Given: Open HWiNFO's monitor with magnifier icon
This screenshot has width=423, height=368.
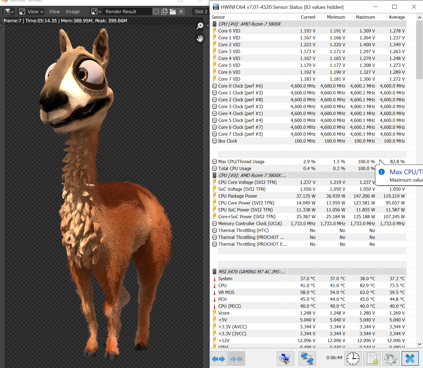Looking at the screenshot, I should pyautogui.click(x=285, y=359).
